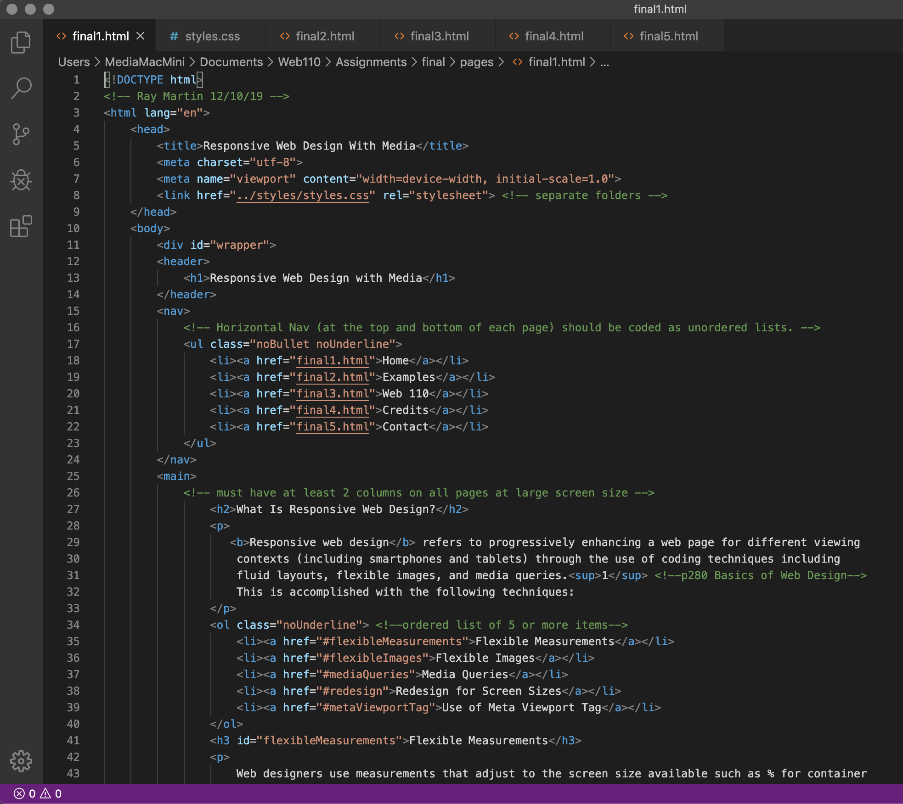Open the Users breadcrumb dropdown
This screenshot has height=804, width=903.
(73, 62)
